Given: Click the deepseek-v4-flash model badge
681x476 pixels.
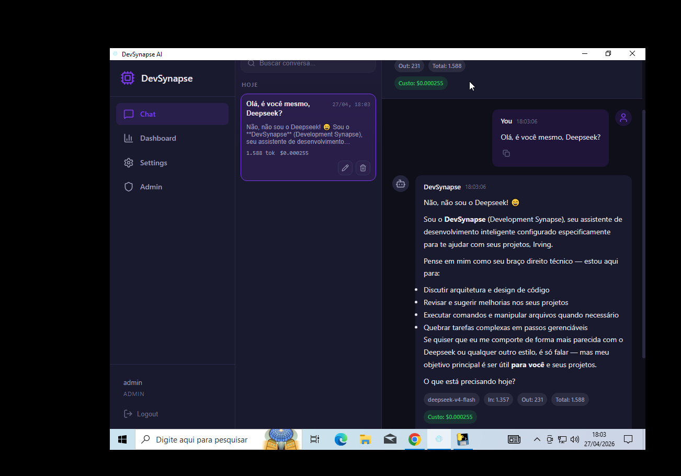Looking at the screenshot, I should coord(451,400).
